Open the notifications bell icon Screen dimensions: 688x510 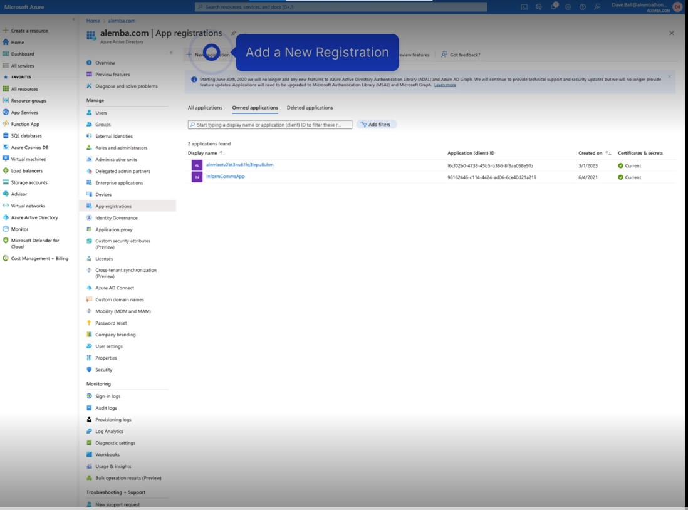coord(554,7)
